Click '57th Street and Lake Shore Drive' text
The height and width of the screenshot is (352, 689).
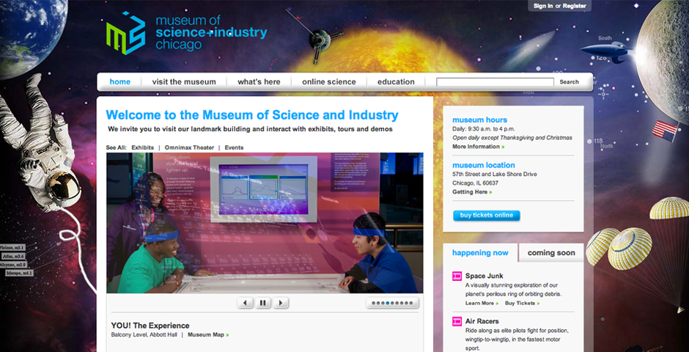(495, 175)
